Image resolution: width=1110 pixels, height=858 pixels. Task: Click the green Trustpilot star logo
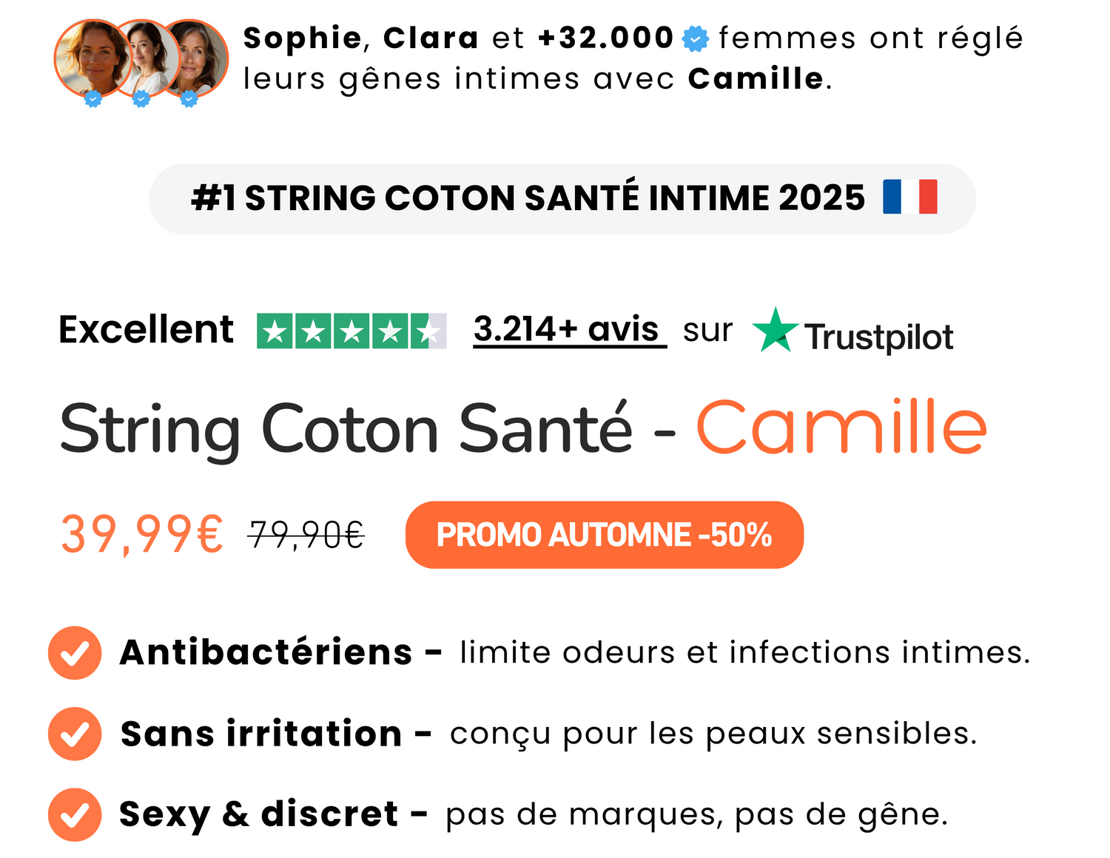pos(775,330)
